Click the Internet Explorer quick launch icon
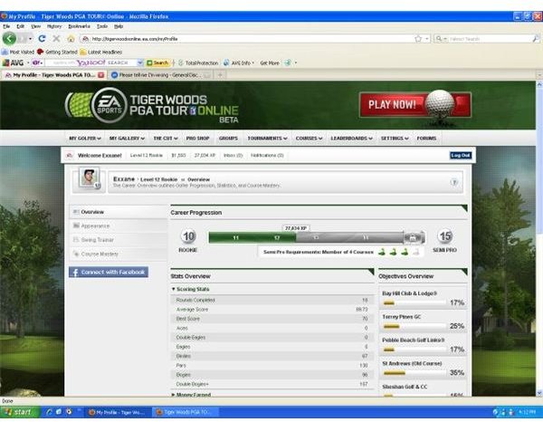 49,412
